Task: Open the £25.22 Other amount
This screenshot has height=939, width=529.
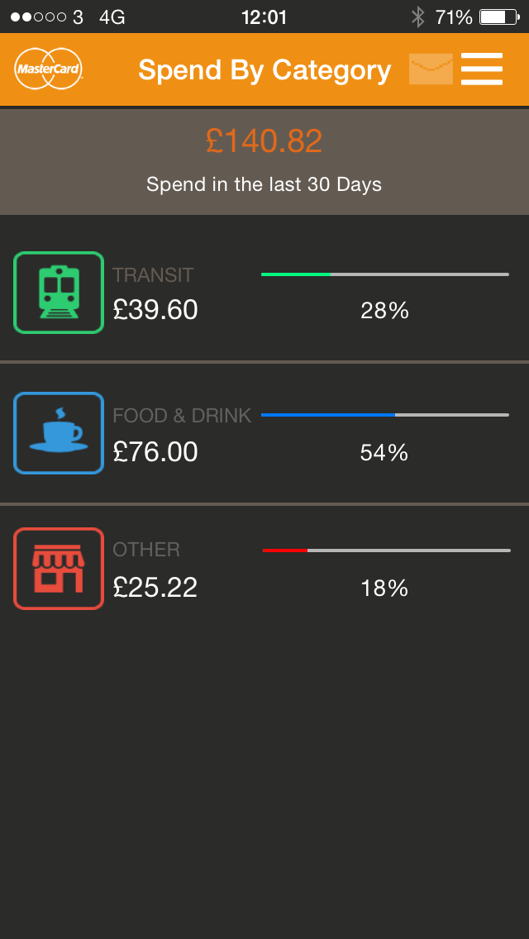Action: (x=155, y=588)
